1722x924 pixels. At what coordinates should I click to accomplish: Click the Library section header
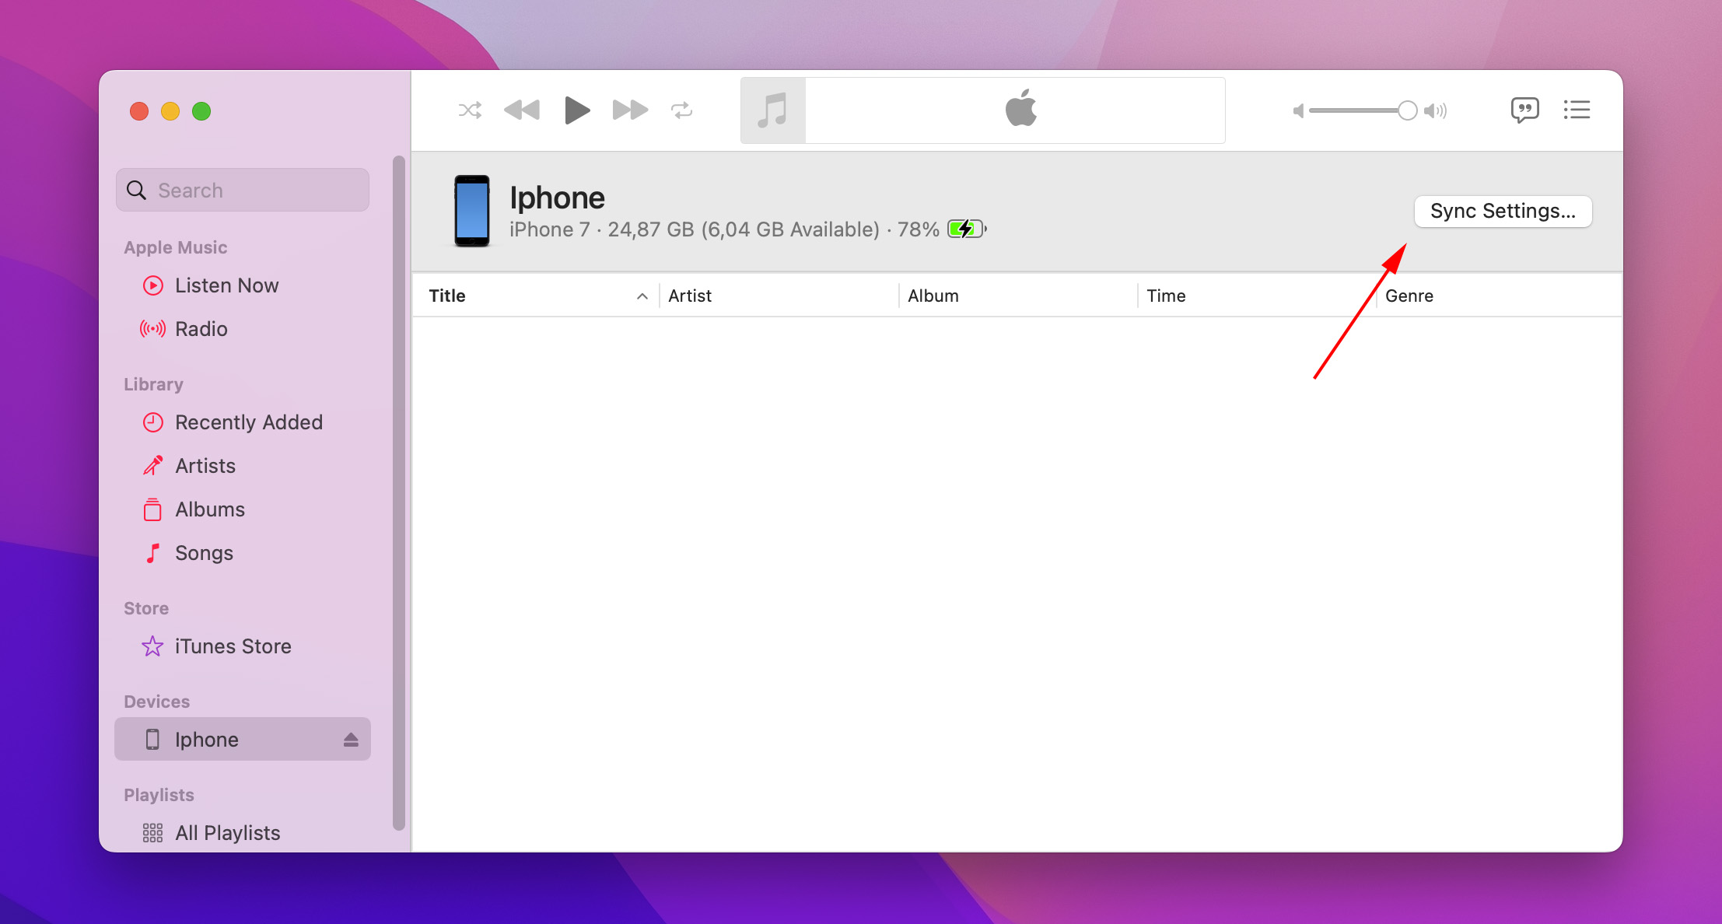[153, 384]
